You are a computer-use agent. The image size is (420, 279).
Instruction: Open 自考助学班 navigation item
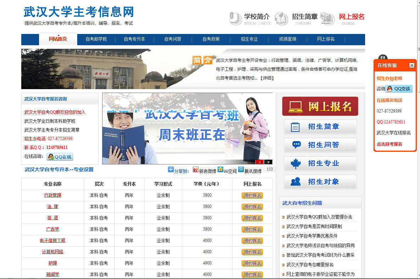pos(96,39)
